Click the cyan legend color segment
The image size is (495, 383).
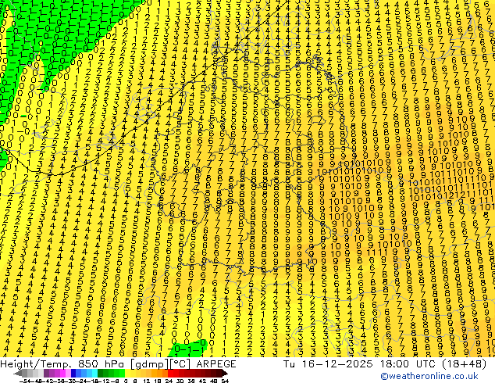(95, 374)
